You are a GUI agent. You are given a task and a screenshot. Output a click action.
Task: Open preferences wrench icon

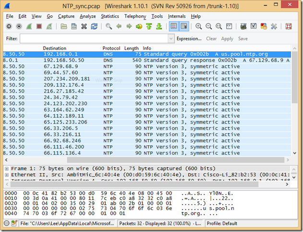click(274, 26)
